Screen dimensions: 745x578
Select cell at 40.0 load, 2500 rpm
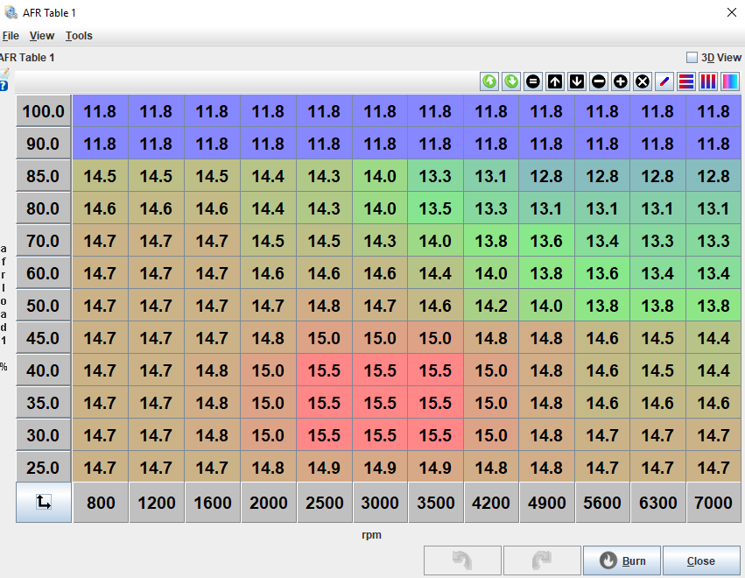pos(324,370)
